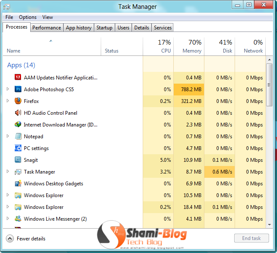
Task: Select the 5.0% CPU cell of Snagit
Action: (158, 160)
